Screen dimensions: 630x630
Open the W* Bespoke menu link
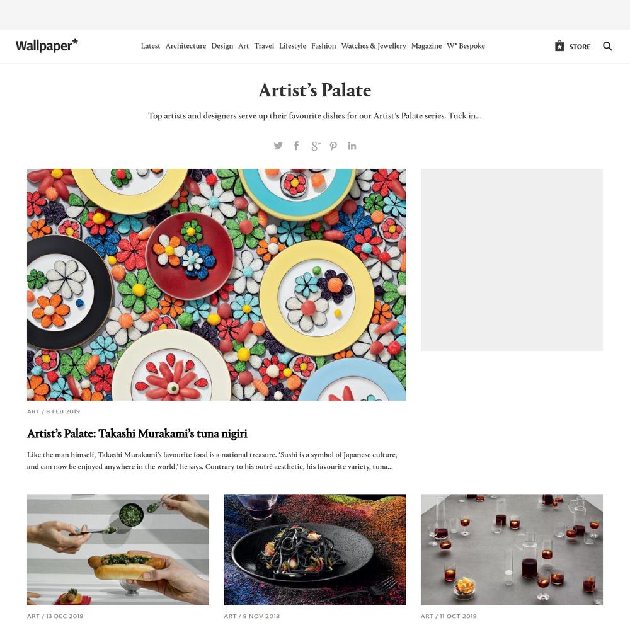[x=466, y=46]
